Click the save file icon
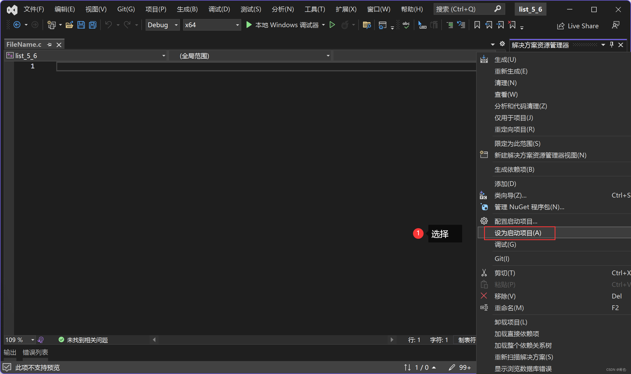This screenshot has width=631, height=374. point(81,25)
